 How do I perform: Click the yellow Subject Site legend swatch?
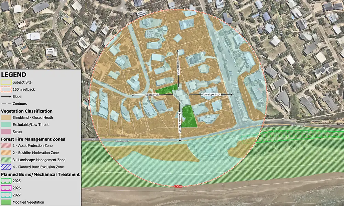pos(6,82)
